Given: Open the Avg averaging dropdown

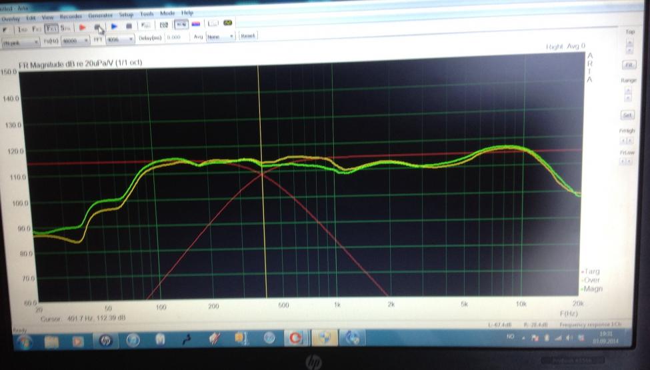Looking at the screenshot, I should click(x=221, y=37).
